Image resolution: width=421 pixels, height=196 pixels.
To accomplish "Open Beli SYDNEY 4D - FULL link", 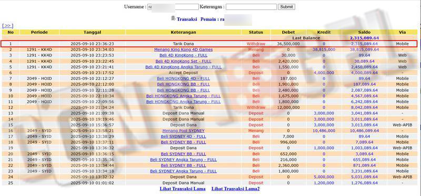I will click(x=183, y=136).
